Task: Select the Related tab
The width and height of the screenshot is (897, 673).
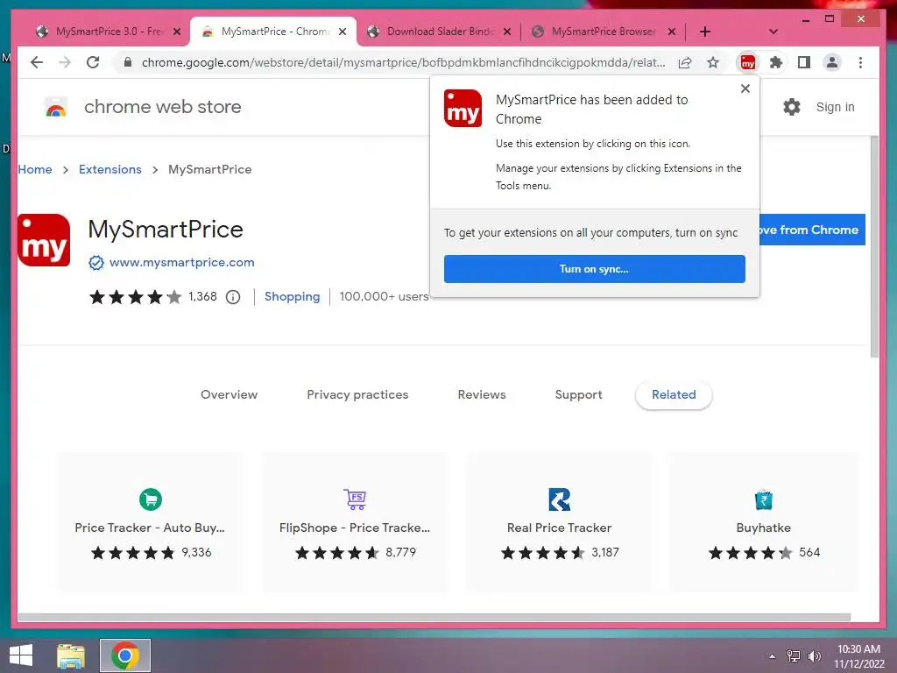Action: (x=674, y=395)
